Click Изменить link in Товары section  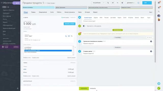(x=73, y=63)
